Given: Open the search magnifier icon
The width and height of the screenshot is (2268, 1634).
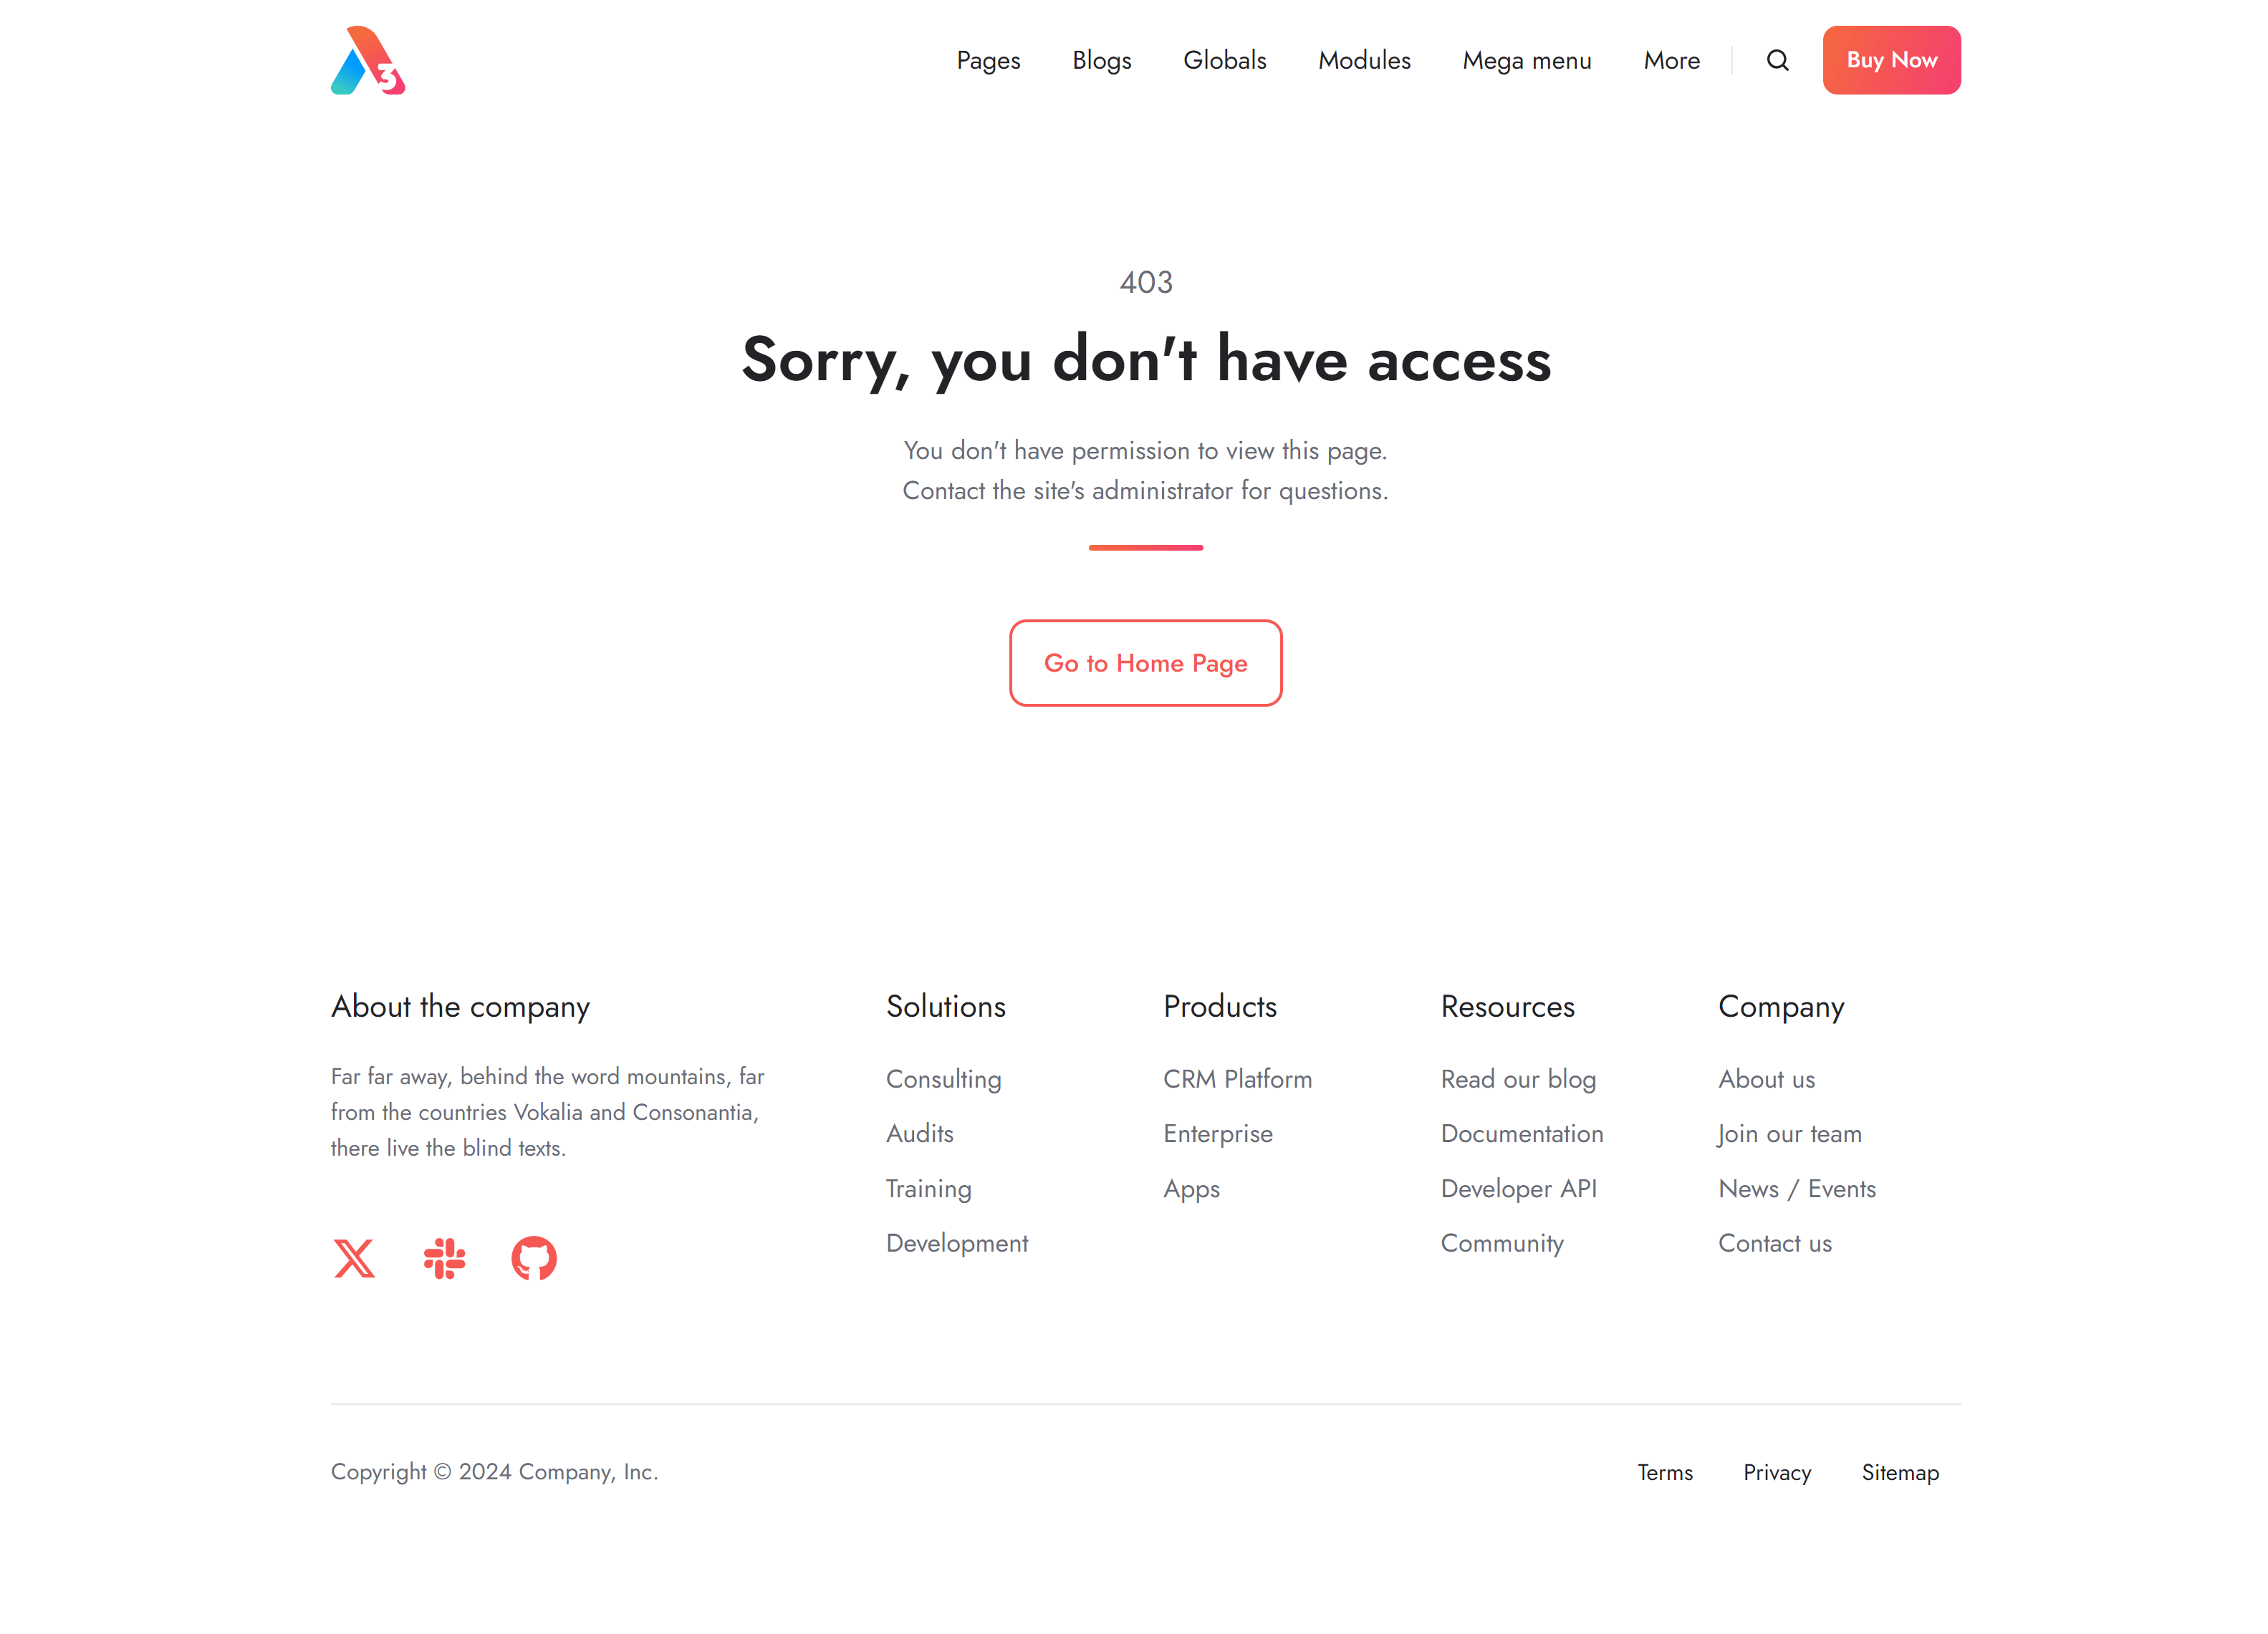Looking at the screenshot, I should pos(1777,60).
